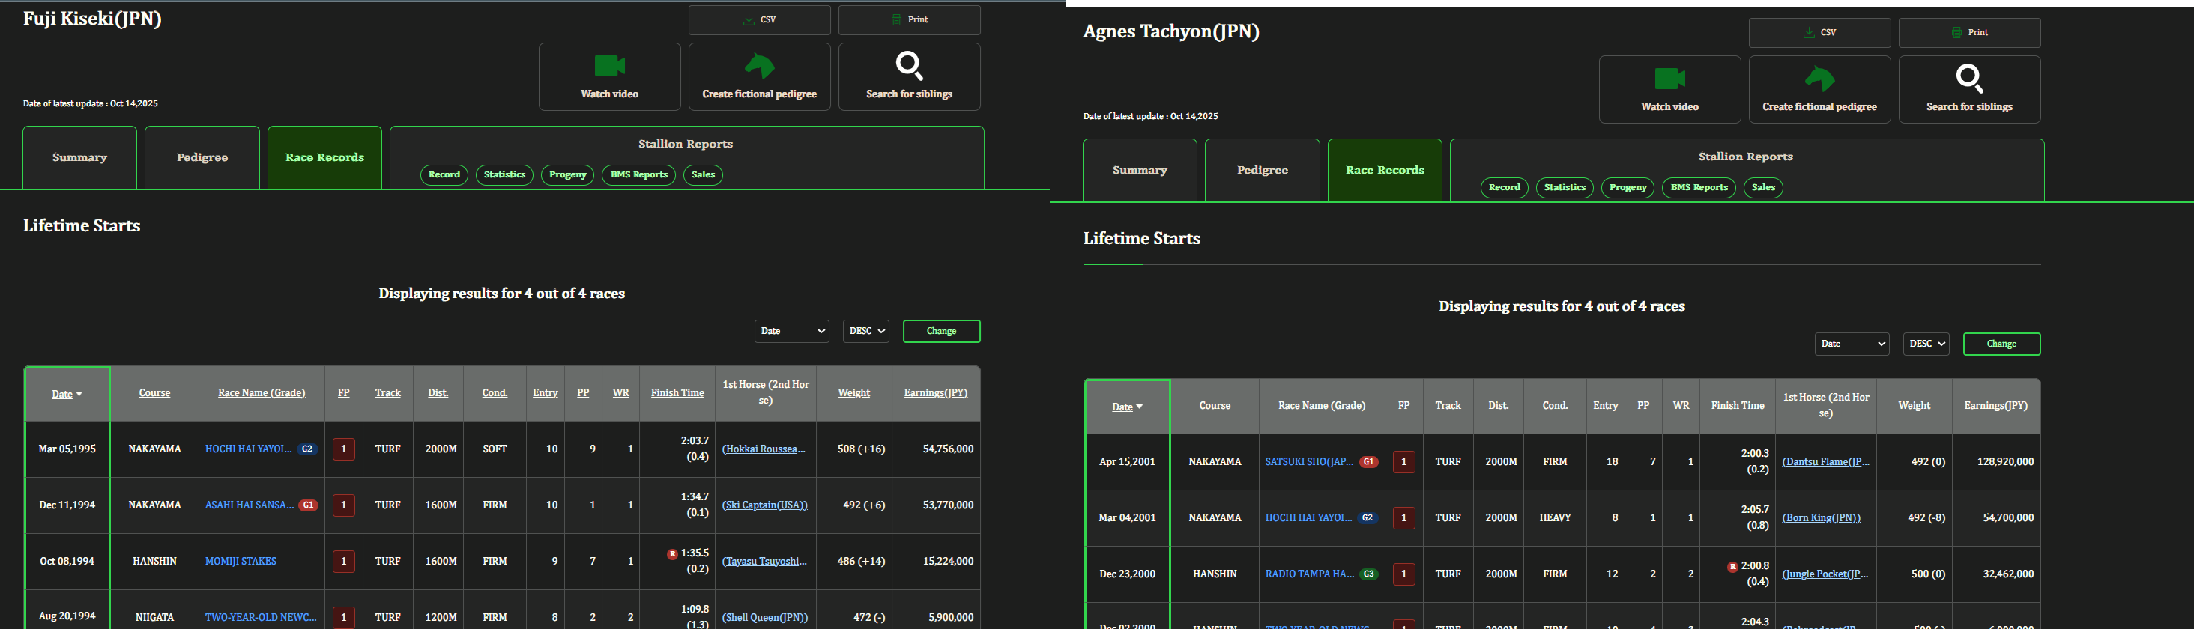Screen dimensions: 2194x629
Task: Click the red record icon beside Agnes Tachyon's 2:00.8 time
Action: point(1732,567)
